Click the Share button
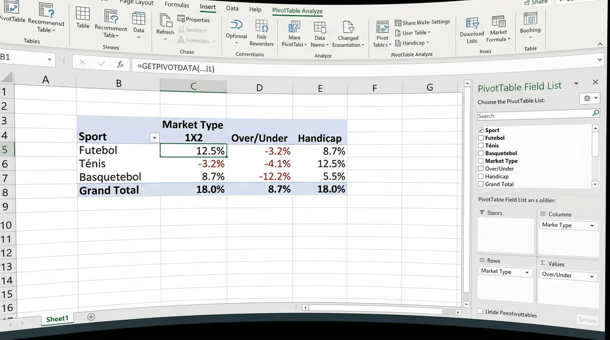 click(x=535, y=2)
